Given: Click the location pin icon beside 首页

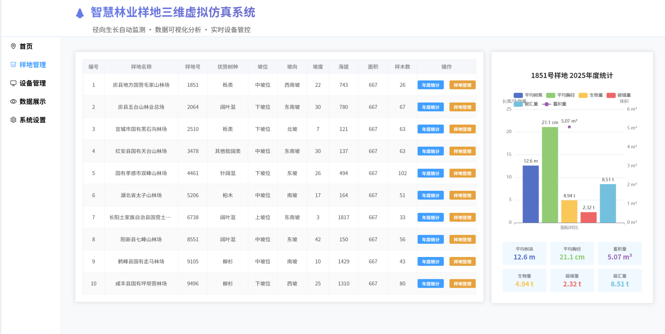Looking at the screenshot, I should tap(13, 46).
